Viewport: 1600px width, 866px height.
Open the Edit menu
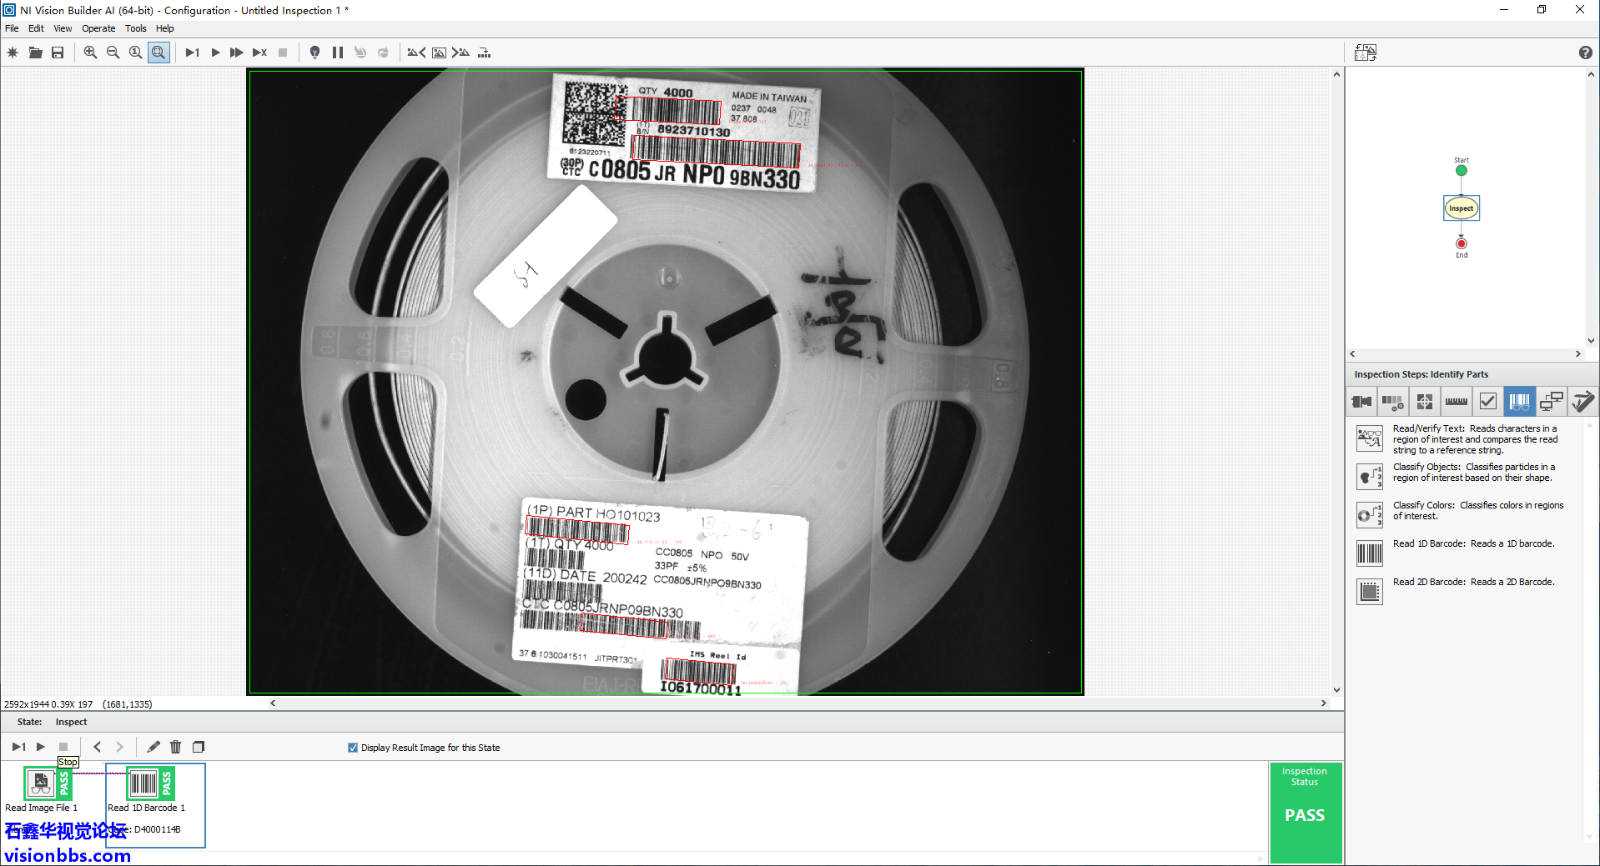tap(36, 28)
